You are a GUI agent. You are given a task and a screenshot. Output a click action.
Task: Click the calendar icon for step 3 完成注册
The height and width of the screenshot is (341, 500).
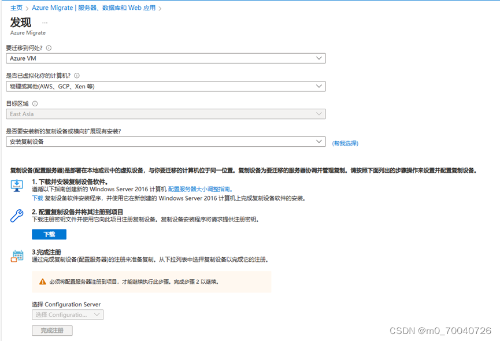click(x=17, y=256)
